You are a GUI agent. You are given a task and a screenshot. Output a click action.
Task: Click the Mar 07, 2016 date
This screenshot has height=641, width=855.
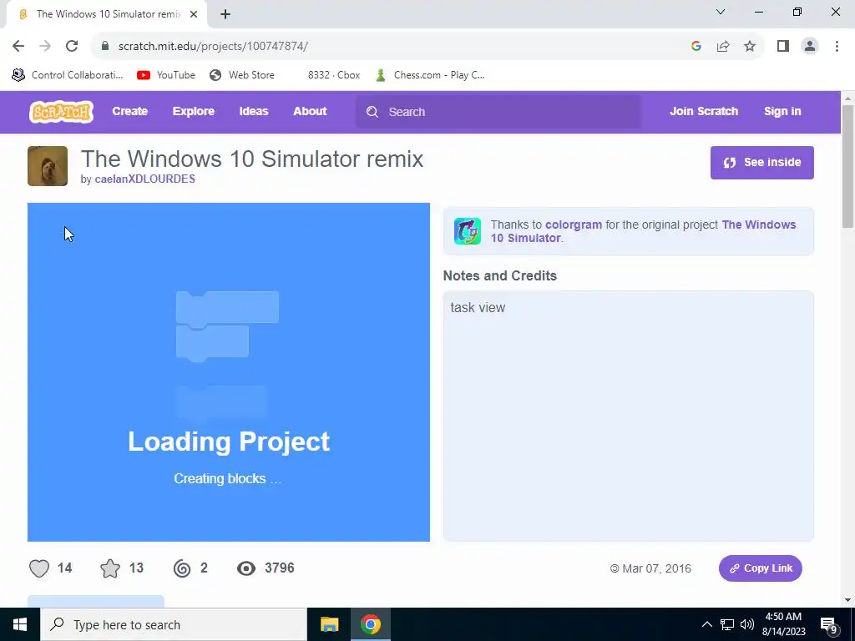pyautogui.click(x=656, y=568)
